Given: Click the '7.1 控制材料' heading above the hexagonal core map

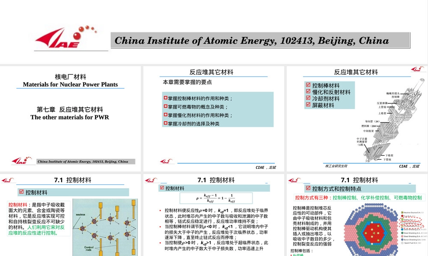Looking at the screenshot, I should click(x=359, y=180).
